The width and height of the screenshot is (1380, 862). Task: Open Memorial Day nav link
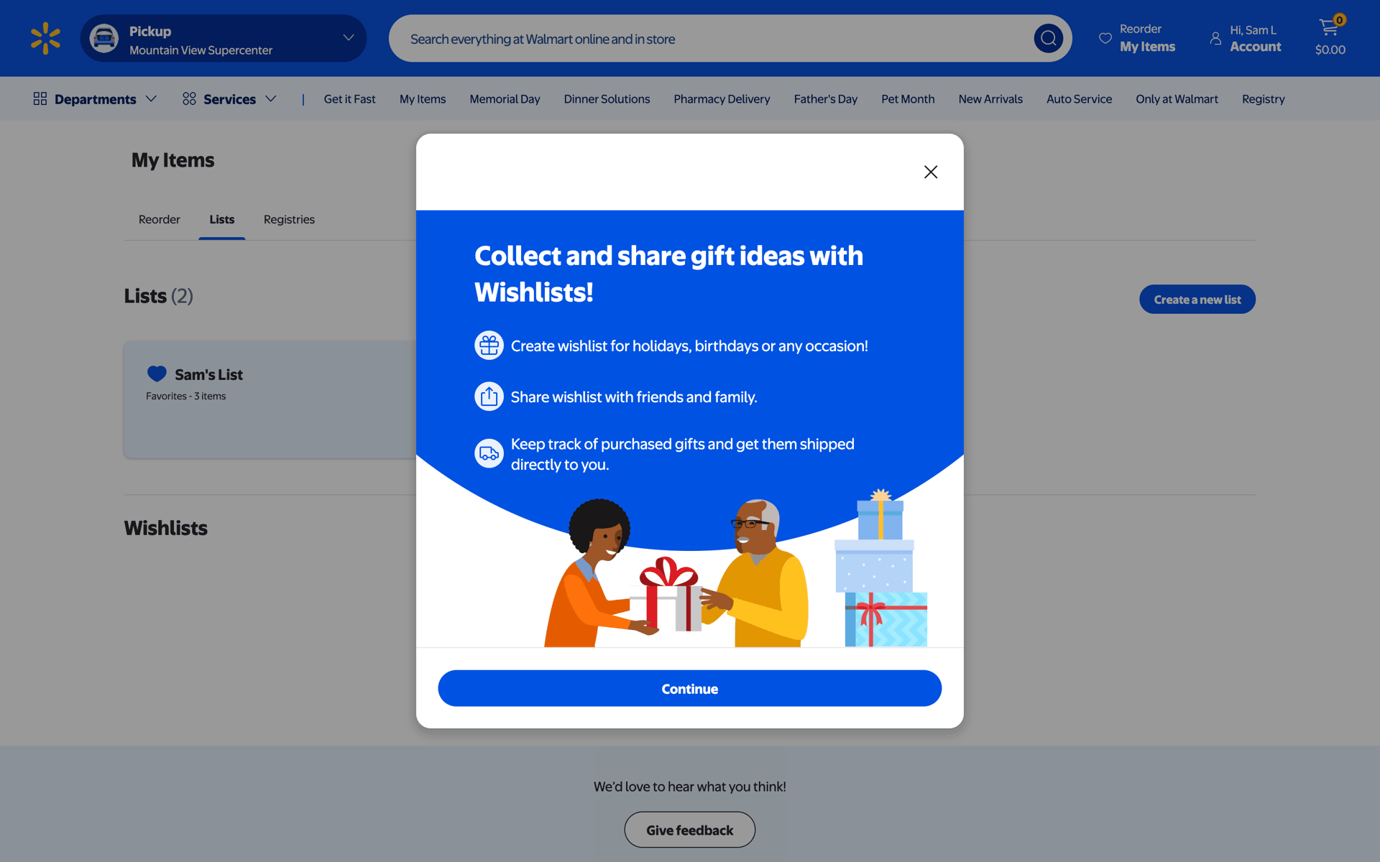(x=505, y=99)
